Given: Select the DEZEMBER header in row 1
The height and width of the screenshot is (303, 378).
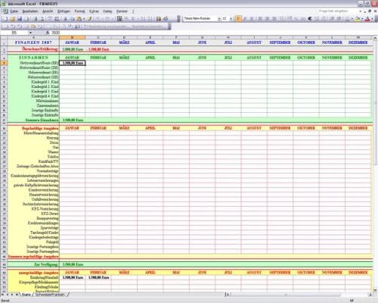Looking at the screenshot, I should click(x=358, y=42).
